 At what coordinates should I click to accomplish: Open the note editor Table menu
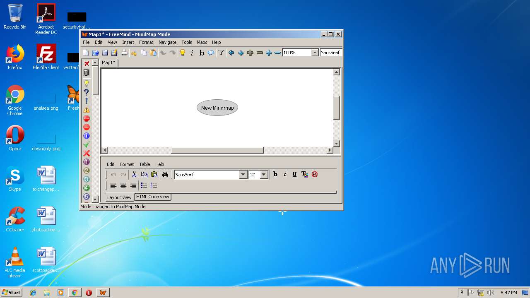(x=145, y=164)
